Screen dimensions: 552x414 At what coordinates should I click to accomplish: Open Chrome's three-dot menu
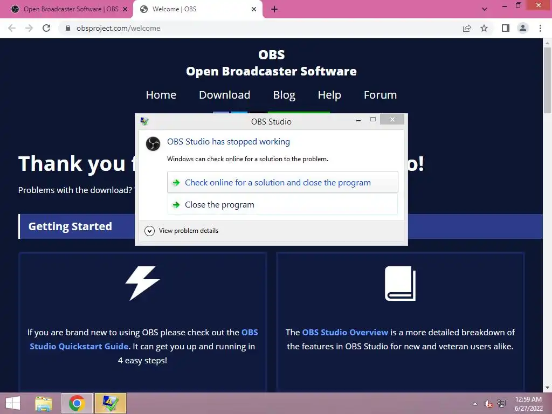pyautogui.click(x=540, y=28)
